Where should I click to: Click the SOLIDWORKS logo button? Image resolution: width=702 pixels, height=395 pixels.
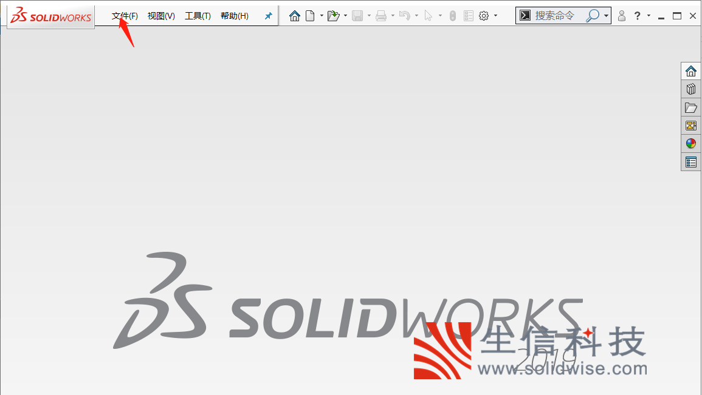[50, 17]
